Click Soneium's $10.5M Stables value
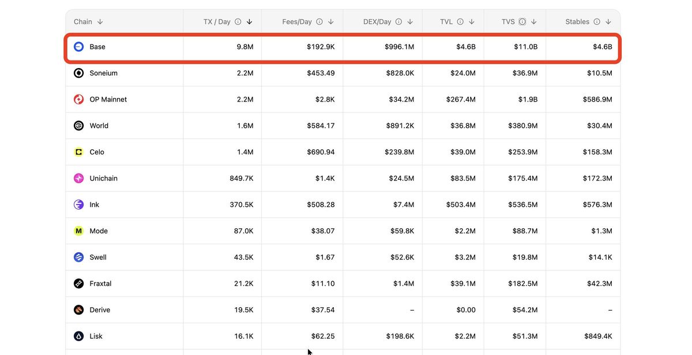 pos(600,73)
